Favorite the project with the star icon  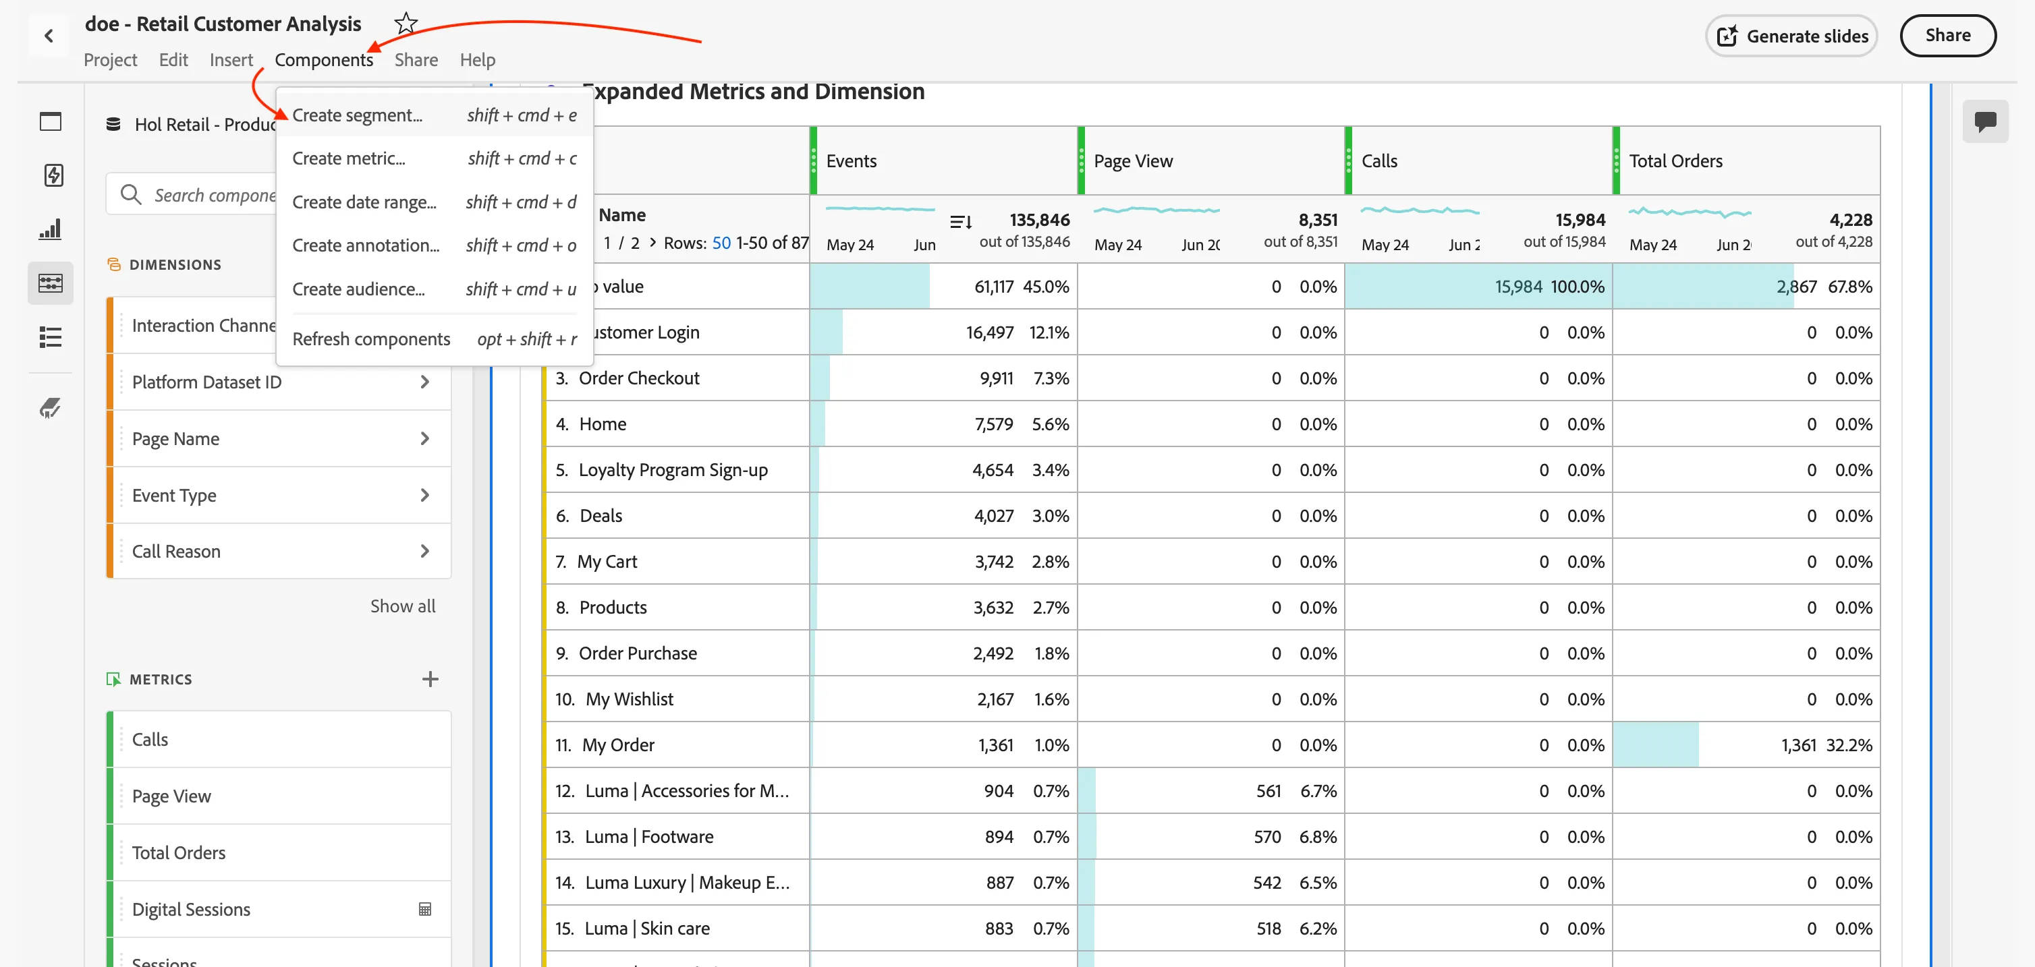click(x=406, y=23)
